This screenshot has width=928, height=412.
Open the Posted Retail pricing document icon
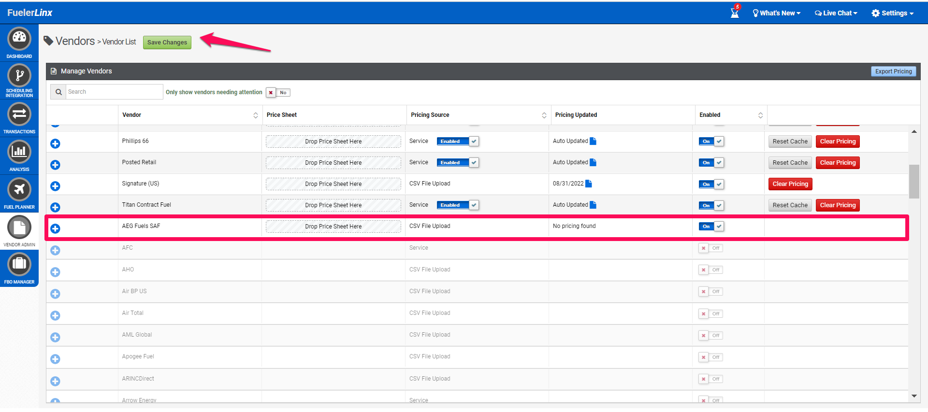click(593, 162)
